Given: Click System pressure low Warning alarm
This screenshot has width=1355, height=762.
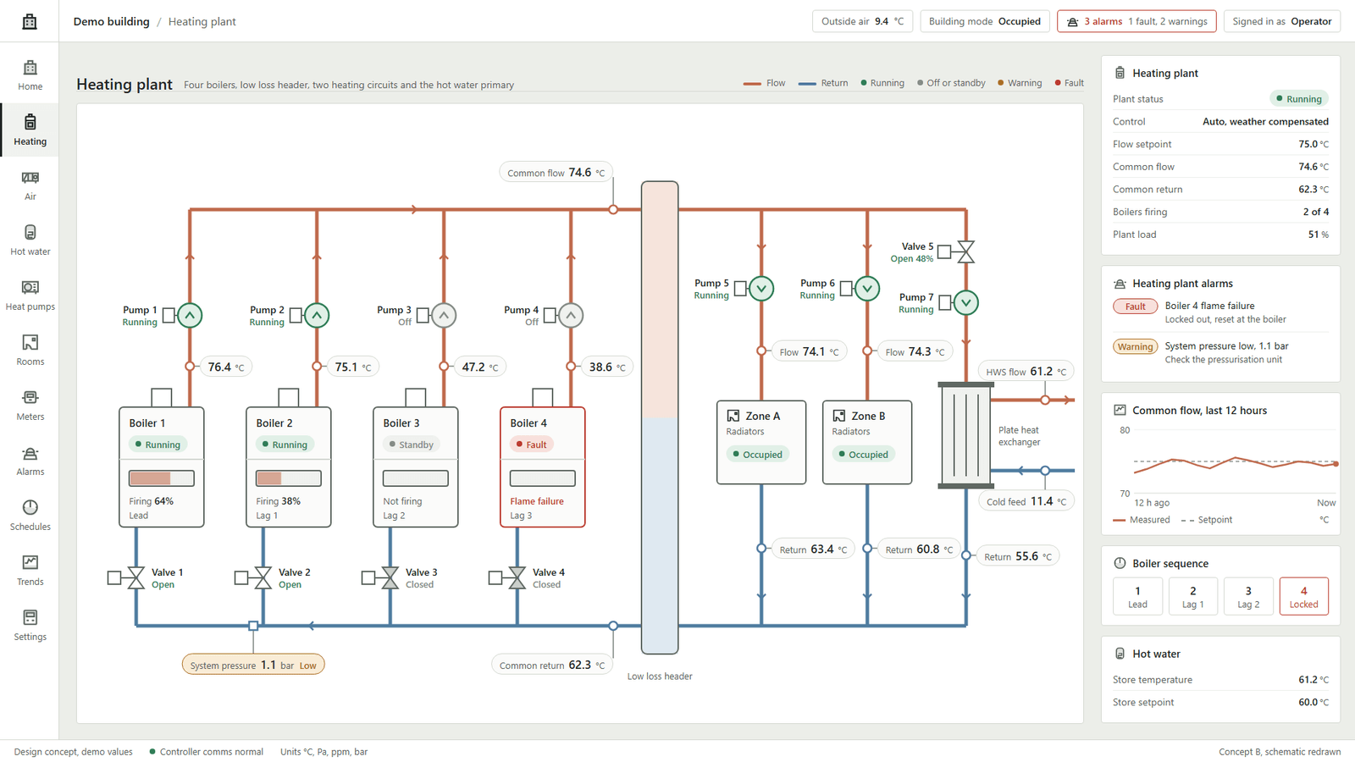Looking at the screenshot, I should pos(1220,353).
